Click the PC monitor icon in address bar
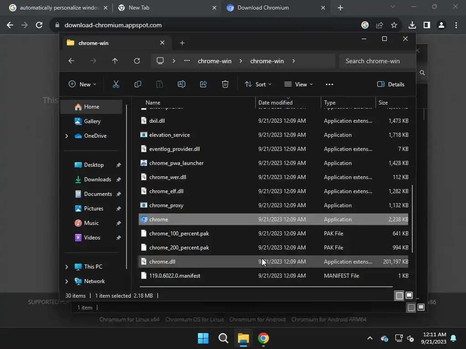Image resolution: width=466 pixels, height=349 pixels. pyautogui.click(x=160, y=61)
